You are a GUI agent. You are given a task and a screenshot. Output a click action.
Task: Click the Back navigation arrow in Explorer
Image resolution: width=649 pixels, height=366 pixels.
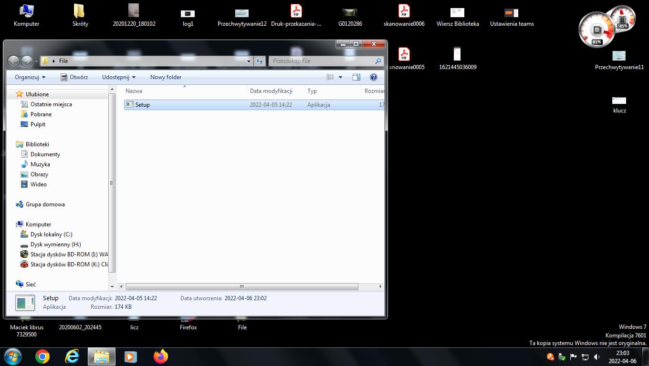click(x=14, y=61)
